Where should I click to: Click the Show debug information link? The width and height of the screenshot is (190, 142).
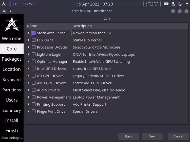(12, 138)
